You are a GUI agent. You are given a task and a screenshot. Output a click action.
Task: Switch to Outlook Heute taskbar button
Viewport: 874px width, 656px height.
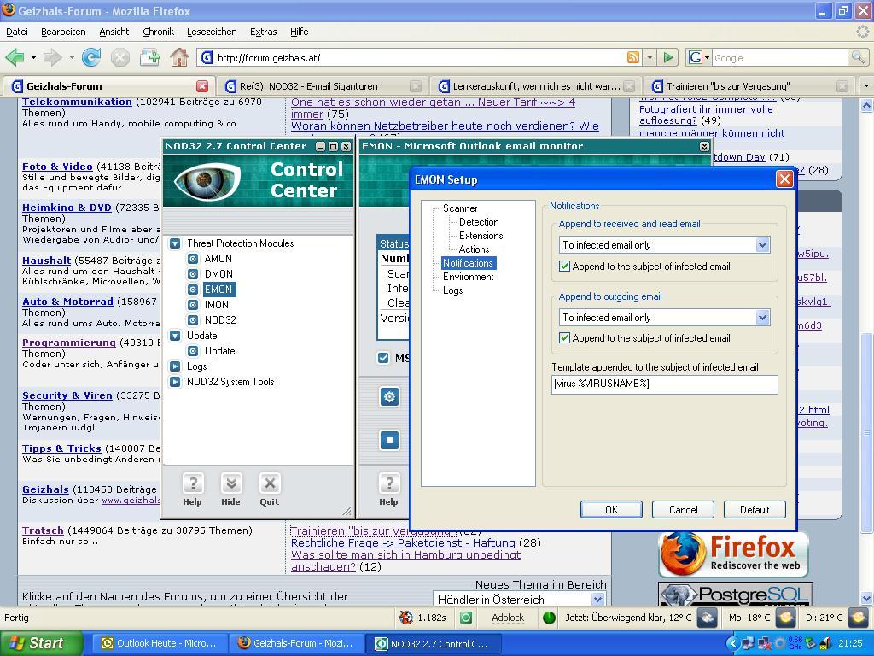[159, 644]
